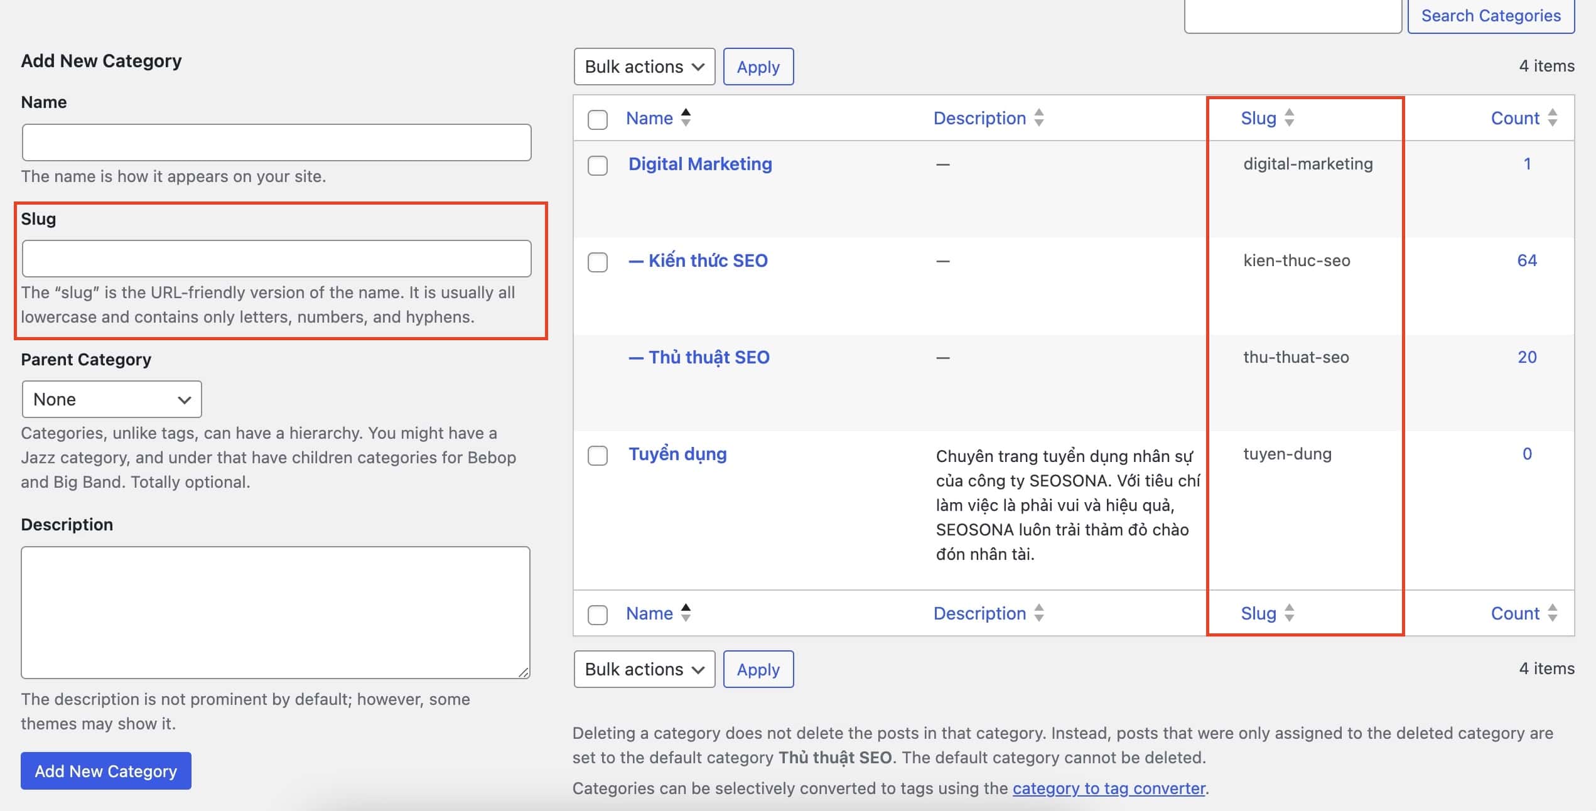Click sort arrows beside bottom Name header
The height and width of the screenshot is (811, 1596).
pos(686,613)
